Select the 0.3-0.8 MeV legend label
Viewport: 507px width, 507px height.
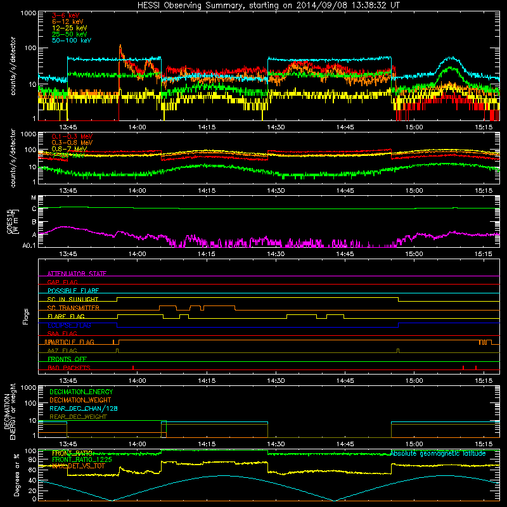[72, 143]
